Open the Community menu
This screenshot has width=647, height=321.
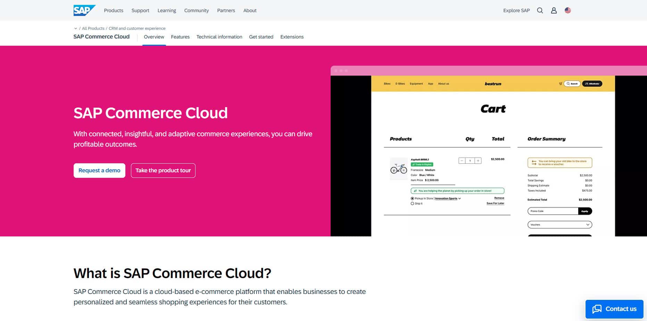197,10
